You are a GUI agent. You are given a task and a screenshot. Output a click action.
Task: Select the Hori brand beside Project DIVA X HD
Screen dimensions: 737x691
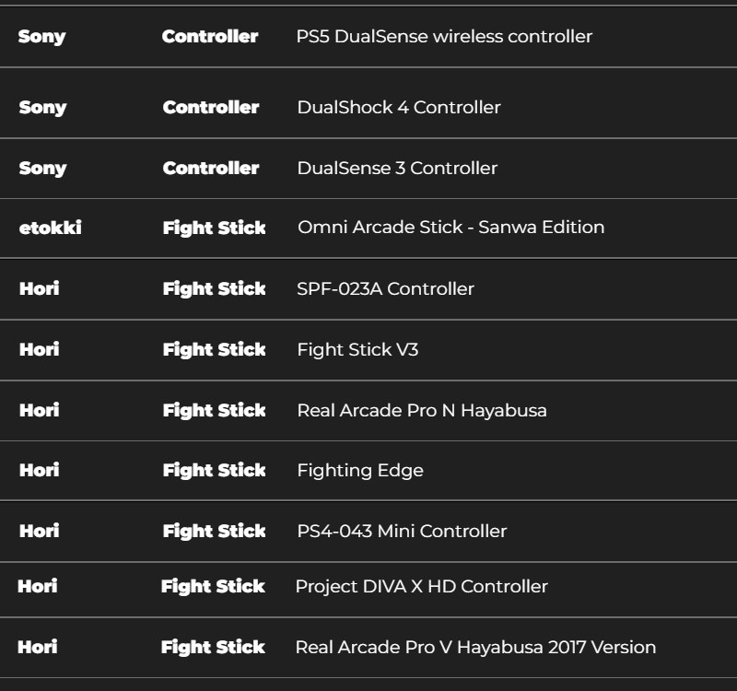click(x=37, y=586)
